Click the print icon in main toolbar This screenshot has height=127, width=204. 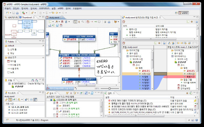click(17, 13)
